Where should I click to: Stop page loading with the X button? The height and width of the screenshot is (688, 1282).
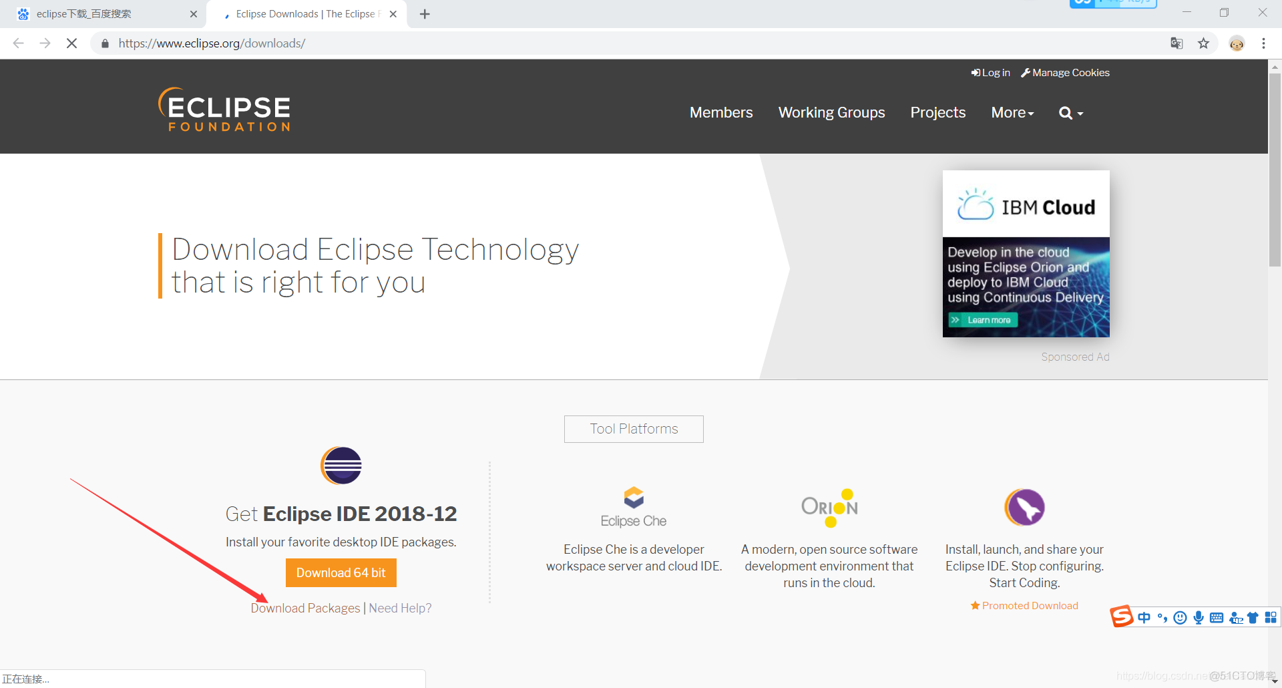[x=71, y=43]
